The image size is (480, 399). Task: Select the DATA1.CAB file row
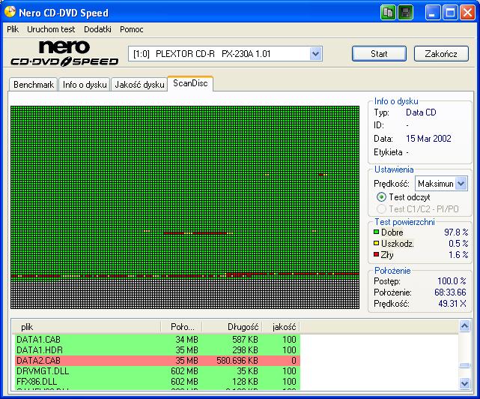[x=157, y=340]
